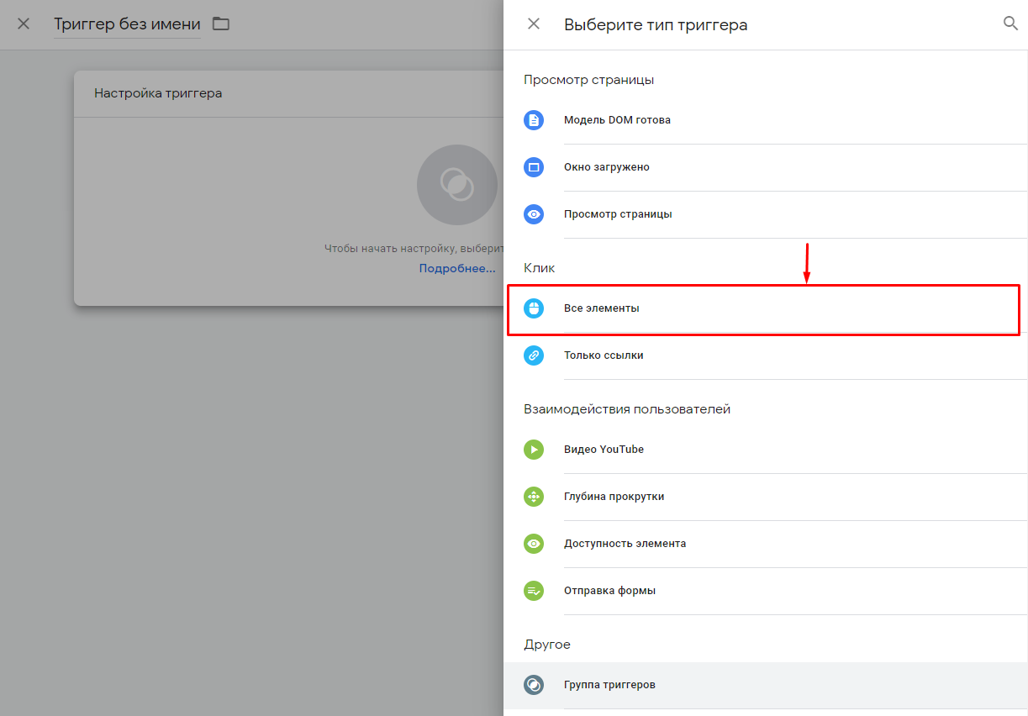The width and height of the screenshot is (1028, 716).
Task: Click the Доступность элемента eye icon
Action: click(534, 544)
